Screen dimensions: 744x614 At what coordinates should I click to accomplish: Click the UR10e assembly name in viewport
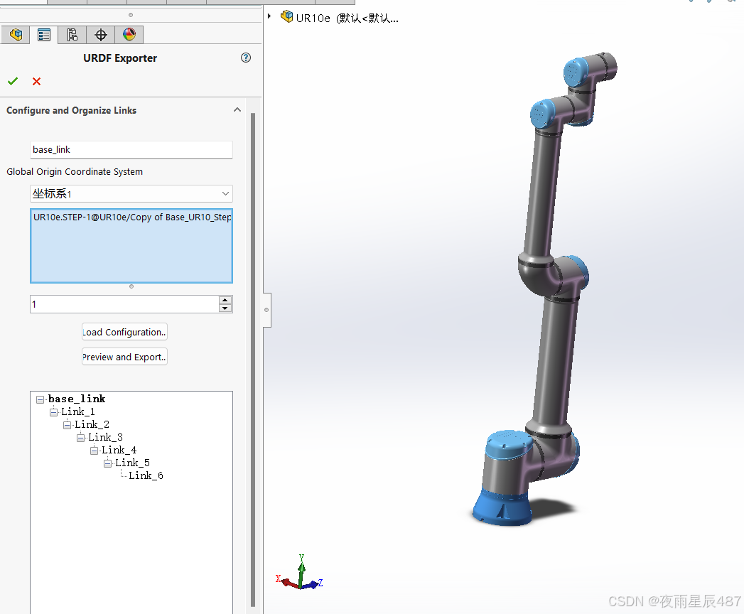[347, 18]
